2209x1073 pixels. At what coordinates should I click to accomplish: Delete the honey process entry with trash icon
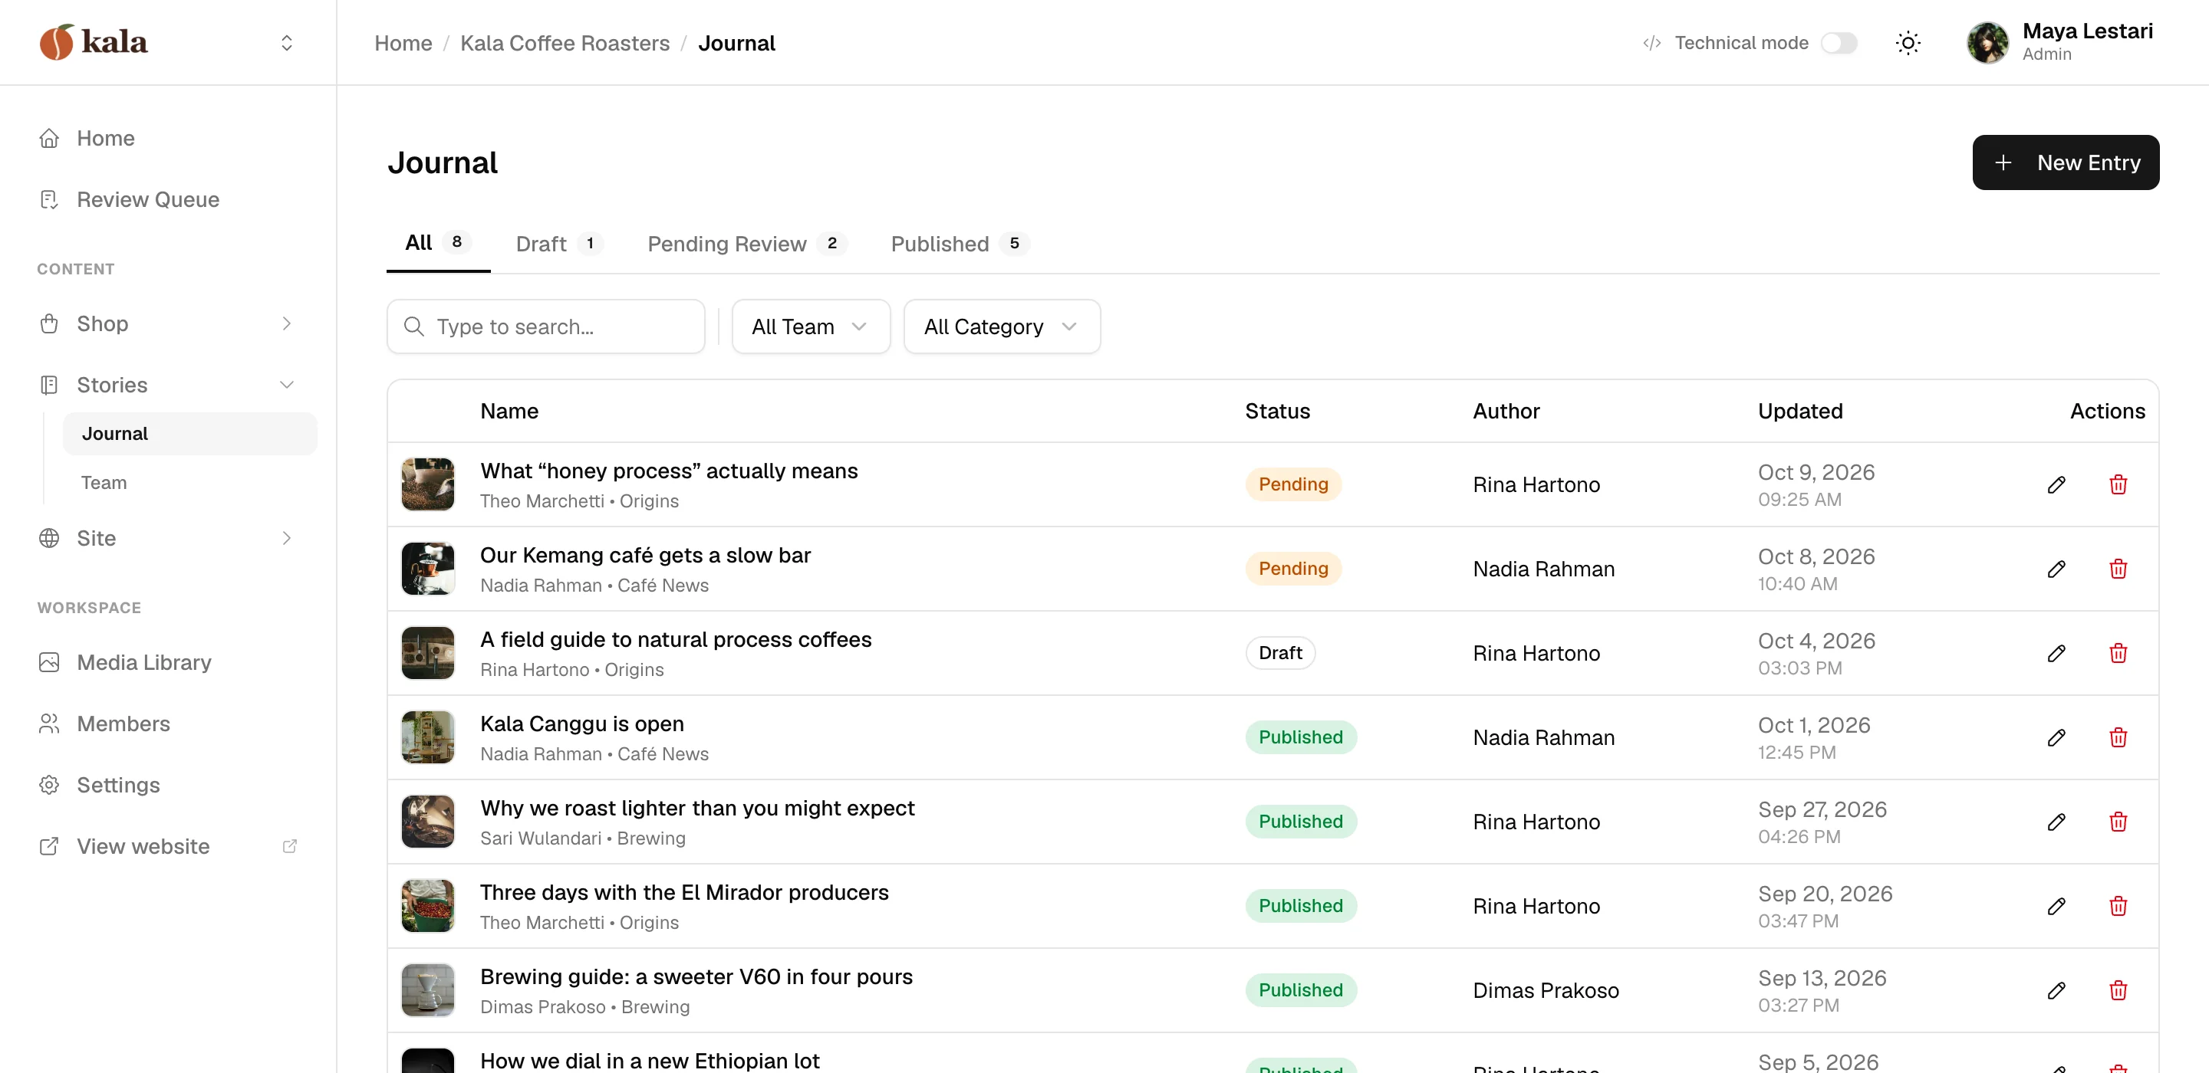click(2117, 485)
